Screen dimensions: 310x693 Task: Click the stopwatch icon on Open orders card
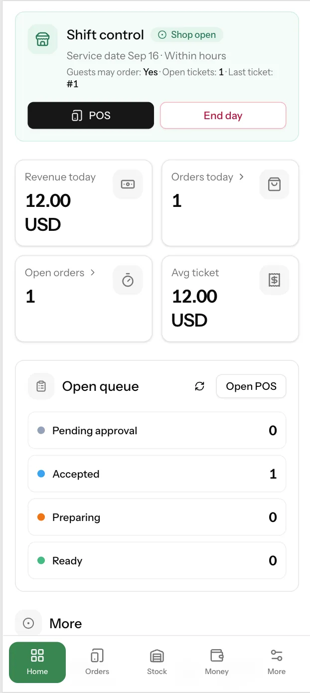pyautogui.click(x=128, y=280)
